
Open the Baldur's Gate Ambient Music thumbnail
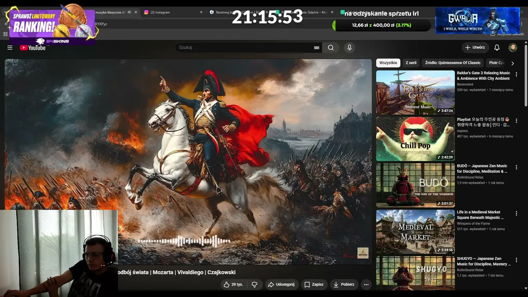415,92
